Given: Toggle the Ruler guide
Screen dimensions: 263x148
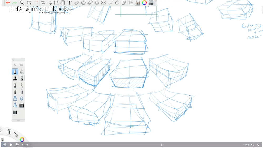Looking at the screenshot, I should [77, 3].
